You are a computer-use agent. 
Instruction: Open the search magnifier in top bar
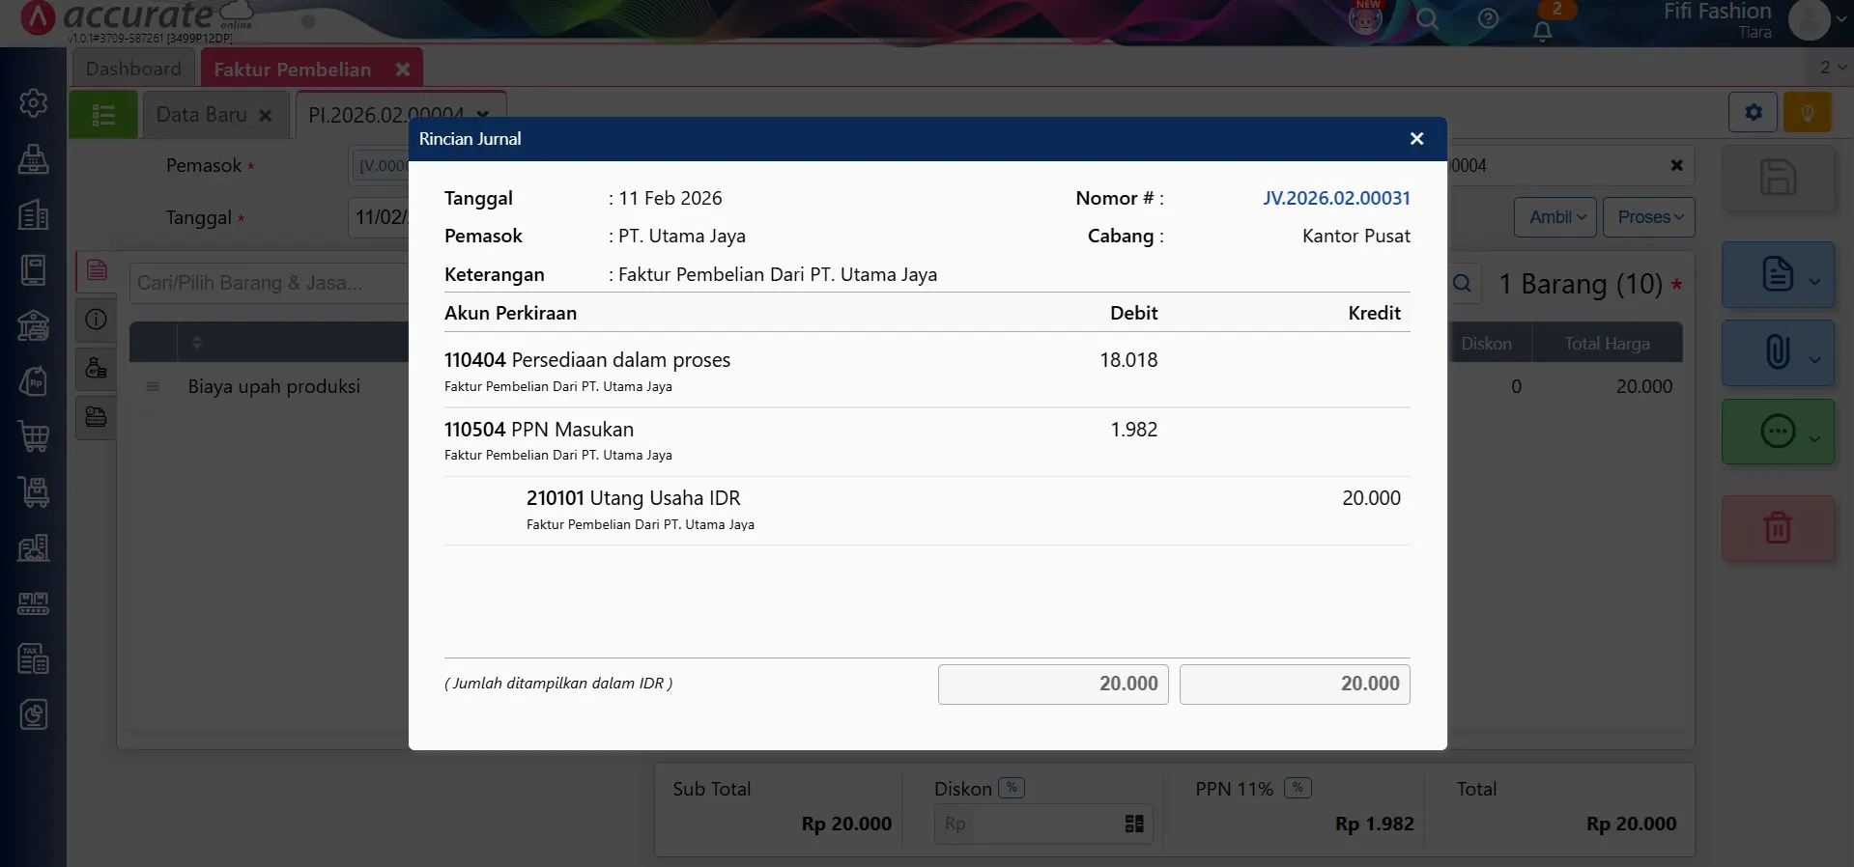(x=1427, y=19)
